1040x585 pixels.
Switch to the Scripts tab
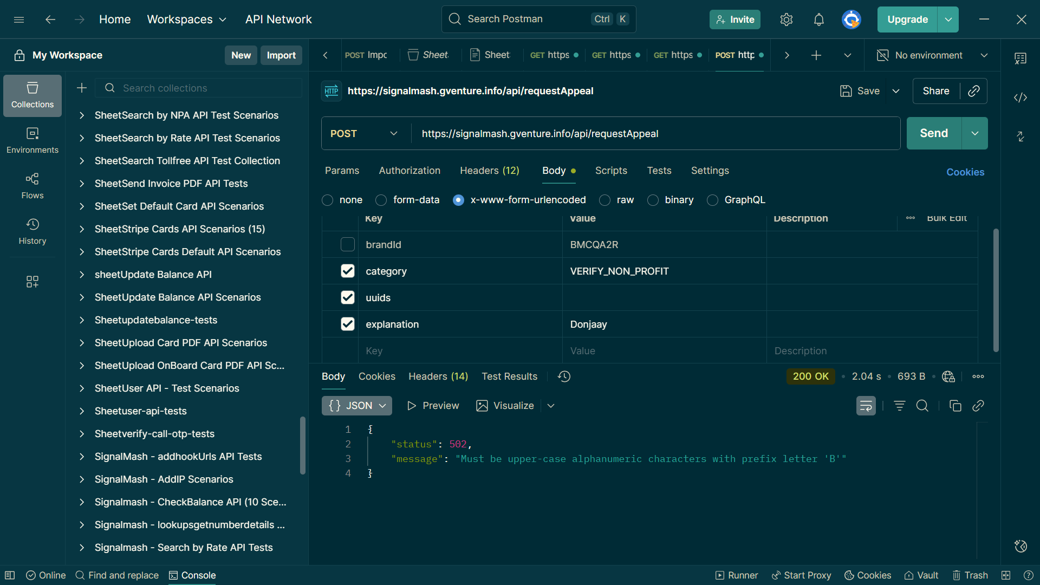click(611, 171)
